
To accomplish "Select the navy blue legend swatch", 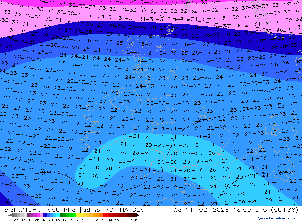I will point(45,215).
